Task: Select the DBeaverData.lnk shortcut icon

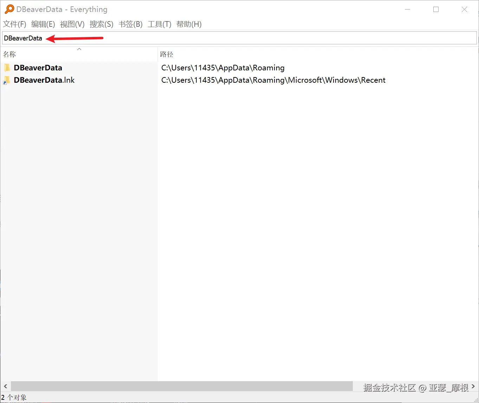Action: (7, 80)
